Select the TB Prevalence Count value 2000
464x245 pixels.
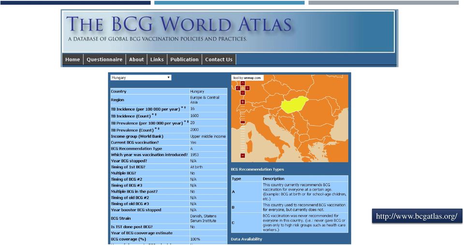click(x=208, y=130)
